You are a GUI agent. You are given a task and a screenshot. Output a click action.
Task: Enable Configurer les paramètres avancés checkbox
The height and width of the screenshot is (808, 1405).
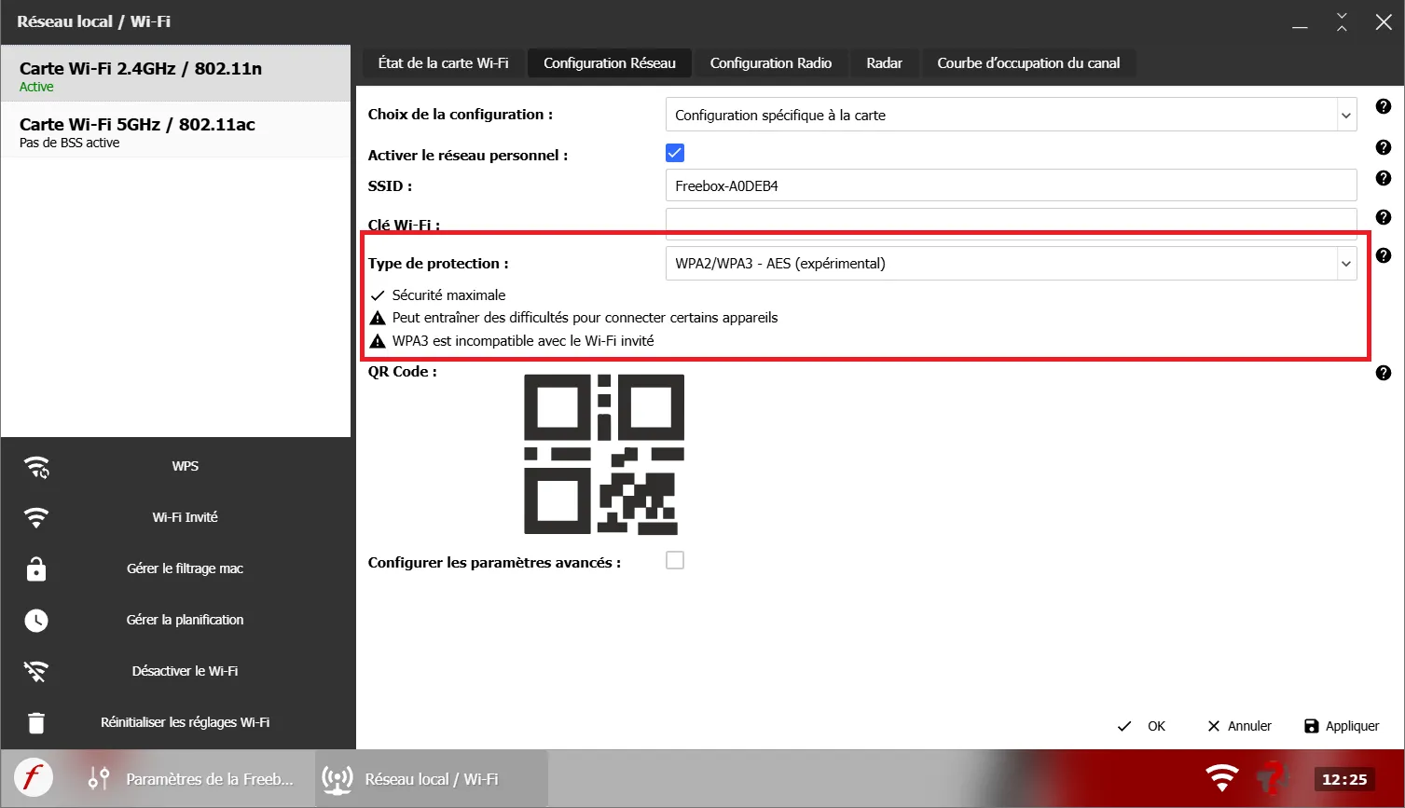675,560
